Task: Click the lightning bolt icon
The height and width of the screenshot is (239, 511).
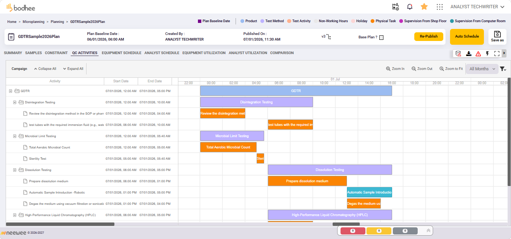Action: 488,53
